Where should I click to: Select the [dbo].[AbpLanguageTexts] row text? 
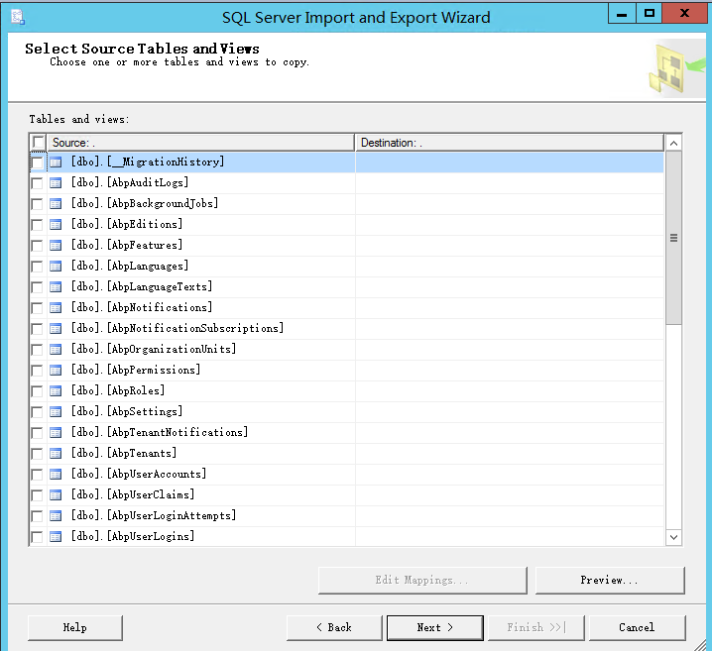coord(142,286)
